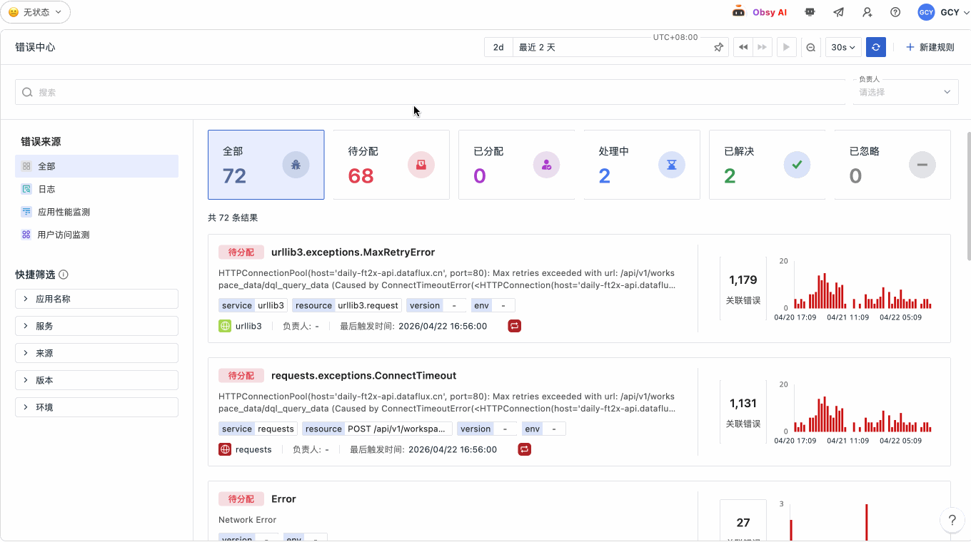Click the resource POST /api/v1/workspa... tag

point(377,429)
